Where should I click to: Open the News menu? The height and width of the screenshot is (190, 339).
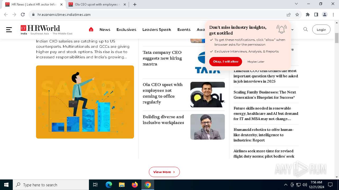[x=105, y=30]
